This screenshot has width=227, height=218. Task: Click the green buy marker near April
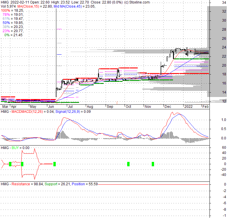(x=10, y=164)
